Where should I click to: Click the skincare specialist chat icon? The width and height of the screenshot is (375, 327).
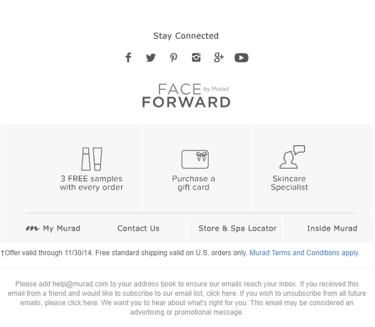pos(292,157)
